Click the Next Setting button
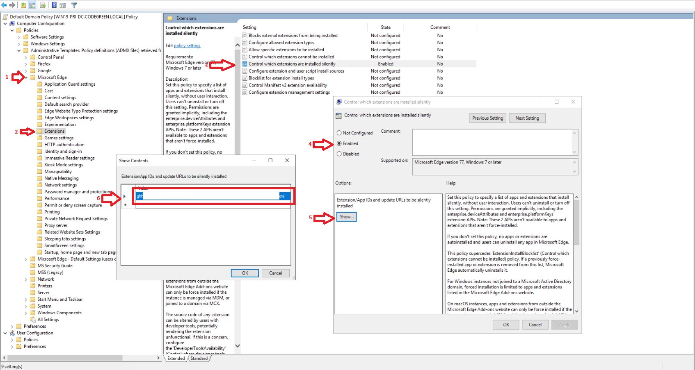Image resolution: width=695 pixels, height=370 pixels. [x=527, y=118]
